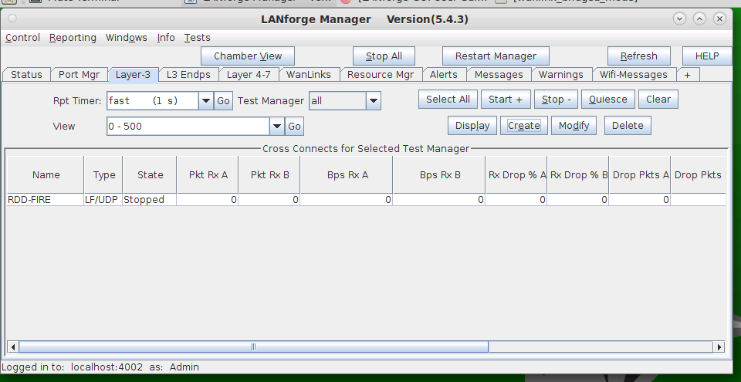This screenshot has height=382, width=741.
Task: Open the Warnings tab
Action: click(x=561, y=75)
